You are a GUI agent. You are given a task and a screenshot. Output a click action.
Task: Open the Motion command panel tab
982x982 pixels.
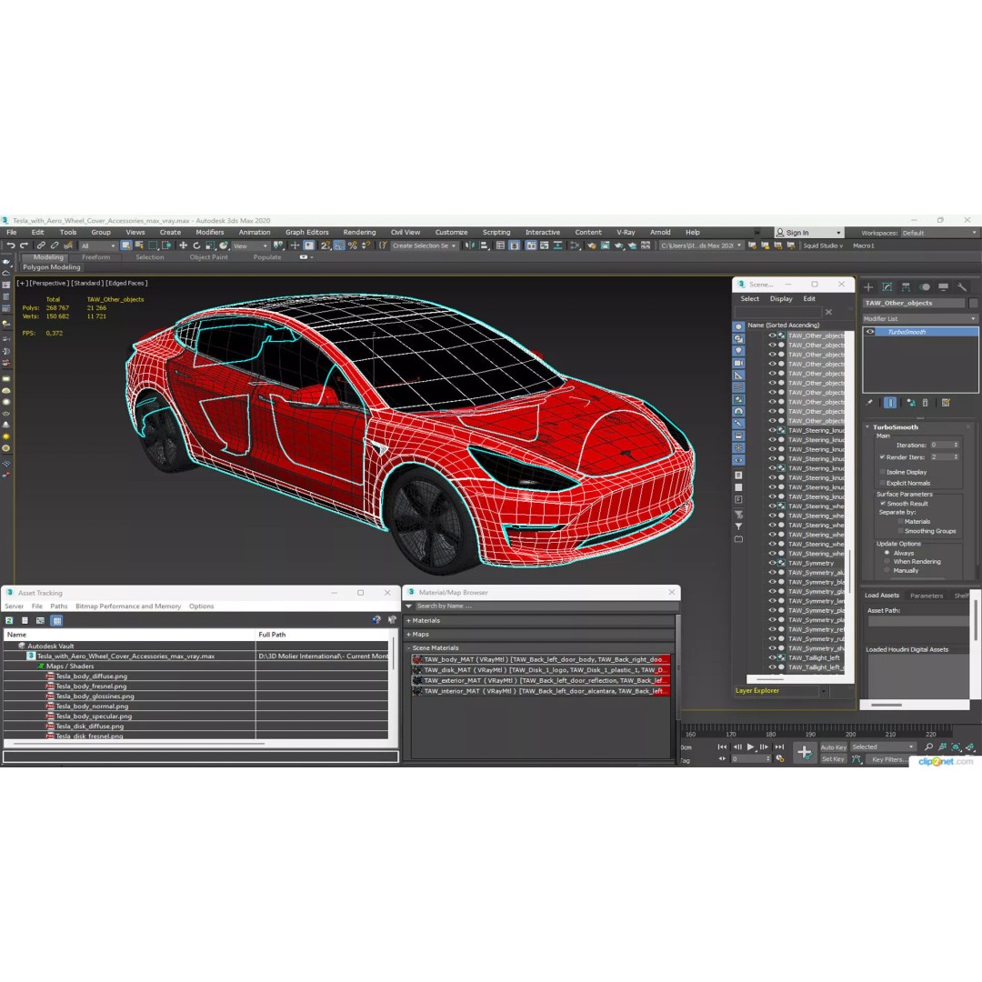[925, 286]
